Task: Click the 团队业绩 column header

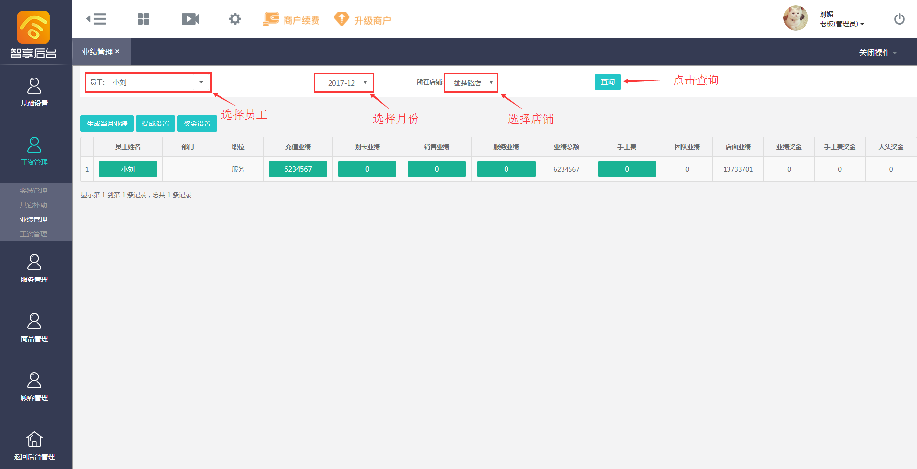Action: pyautogui.click(x=687, y=147)
